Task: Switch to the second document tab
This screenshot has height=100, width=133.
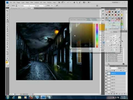Action: (x=45, y=8)
